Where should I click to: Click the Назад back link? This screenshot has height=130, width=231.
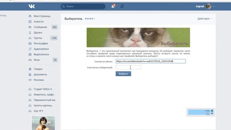[x=3, y=15]
